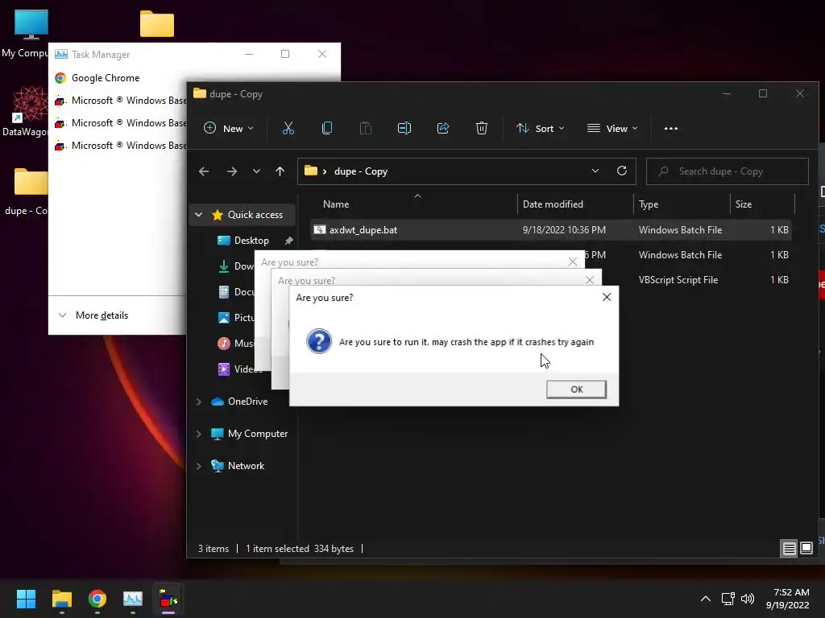Select Quick access in navigation pane
The image size is (825, 618).
(255, 214)
